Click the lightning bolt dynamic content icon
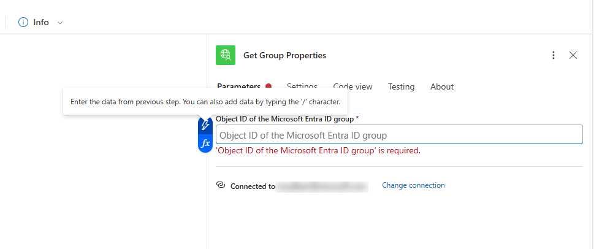 (x=206, y=125)
